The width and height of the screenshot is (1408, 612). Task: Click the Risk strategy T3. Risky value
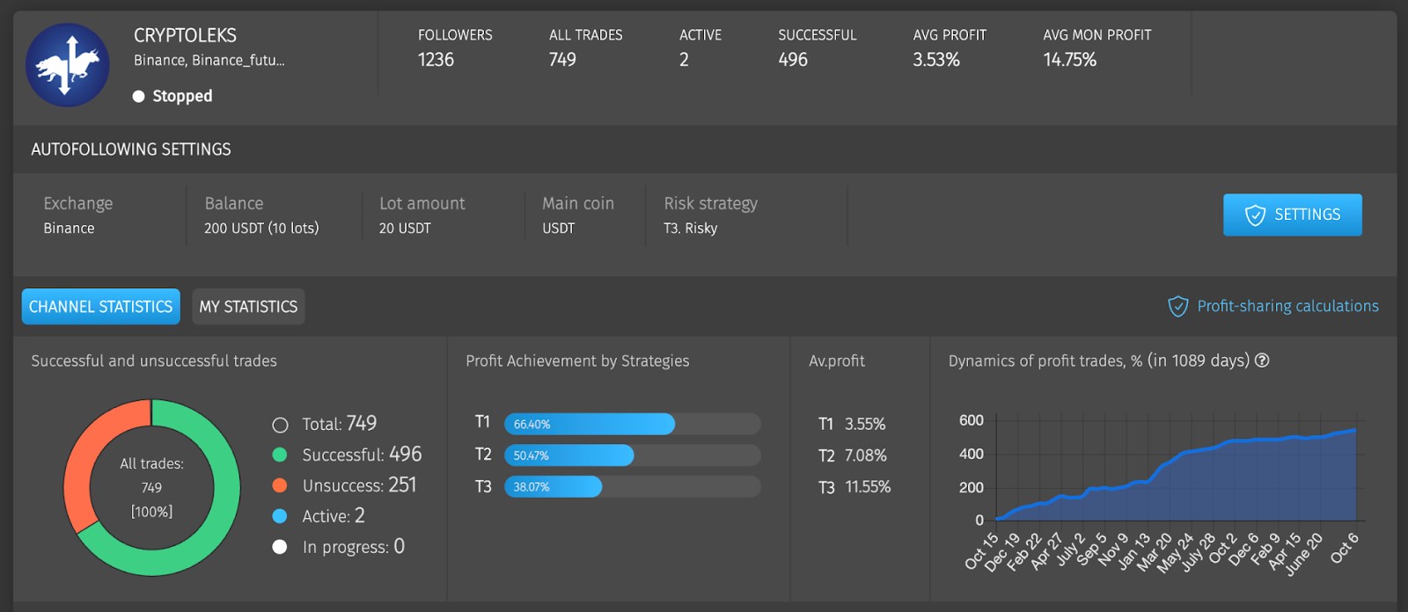coord(690,229)
